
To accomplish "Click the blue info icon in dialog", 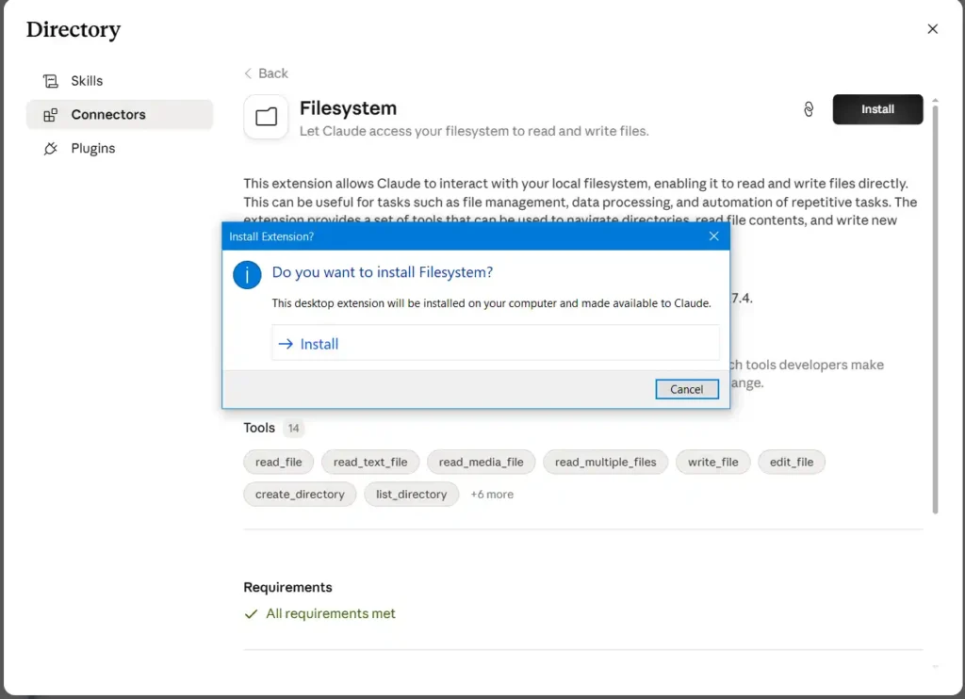I will [247, 274].
